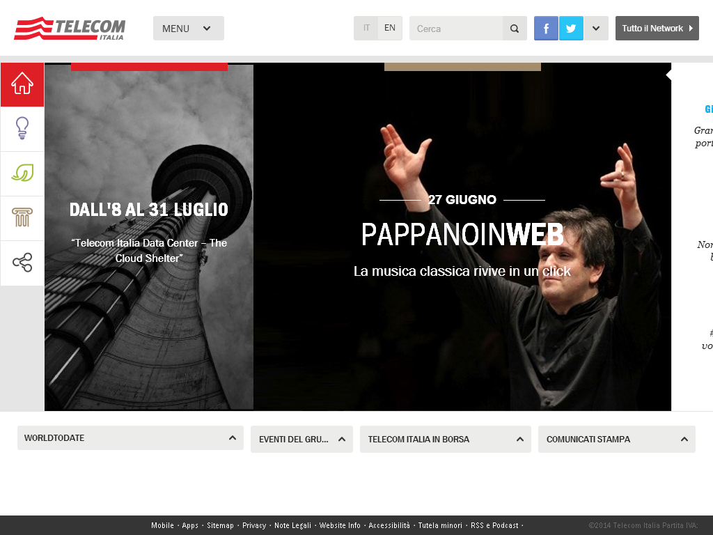Click the white arrow beside the banner
The height and width of the screenshot is (535, 713).
[x=668, y=75]
